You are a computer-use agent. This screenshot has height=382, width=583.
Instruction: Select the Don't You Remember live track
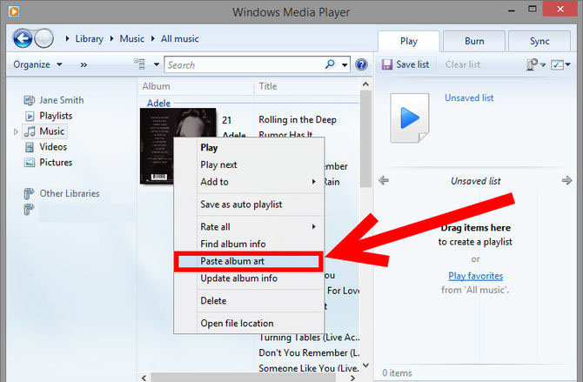tap(309, 352)
